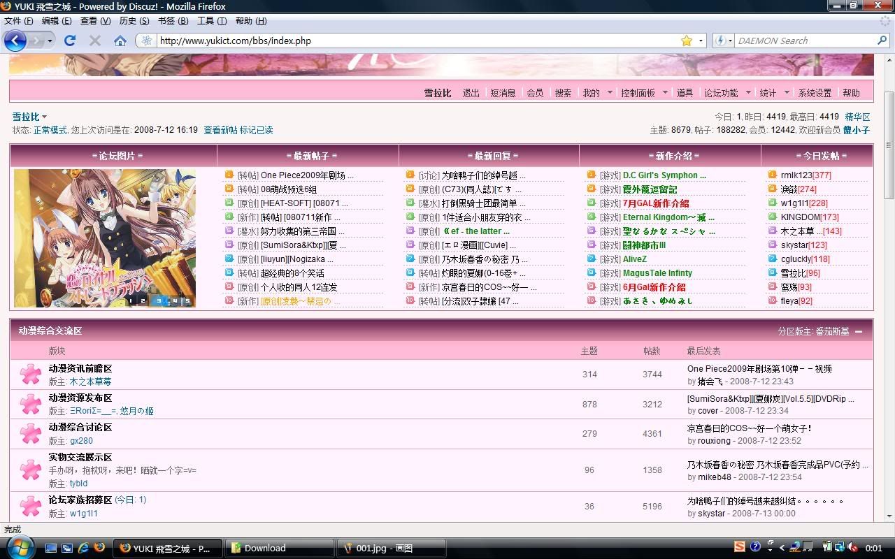
Task: Collapse the 动漫综合交流区 section
Action: 859,331
